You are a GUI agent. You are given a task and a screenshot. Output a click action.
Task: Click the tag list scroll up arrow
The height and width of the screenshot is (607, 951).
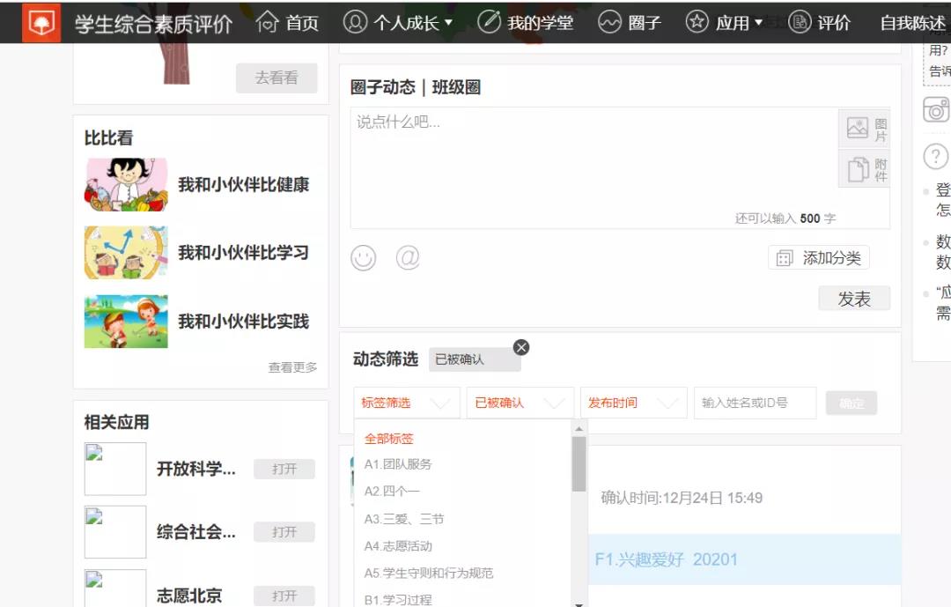579,428
